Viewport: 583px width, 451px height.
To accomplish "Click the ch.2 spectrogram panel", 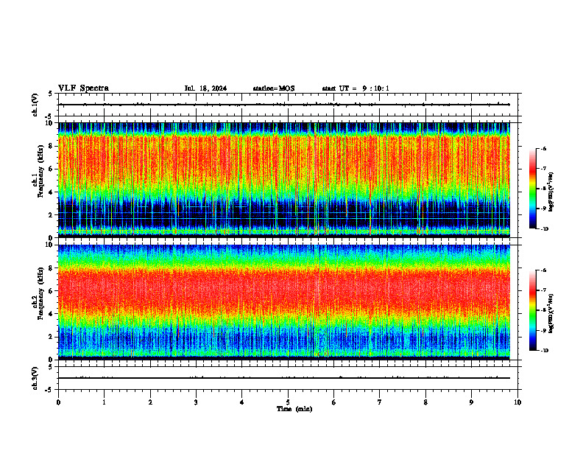I will pyautogui.click(x=284, y=302).
